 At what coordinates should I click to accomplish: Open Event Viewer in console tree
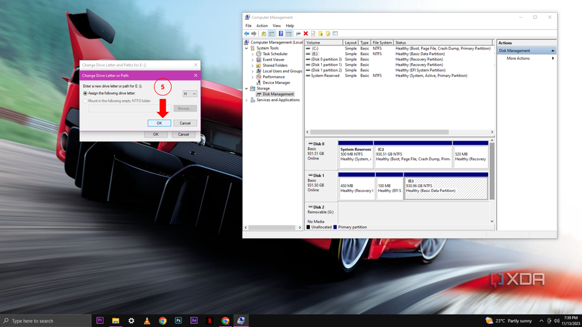click(273, 60)
